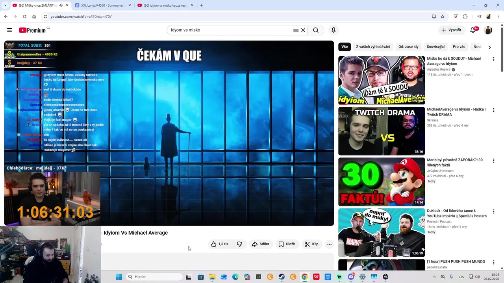Mute the first tab's audio speaker icon
This screenshot has width=504, height=283.
tap(61, 6)
